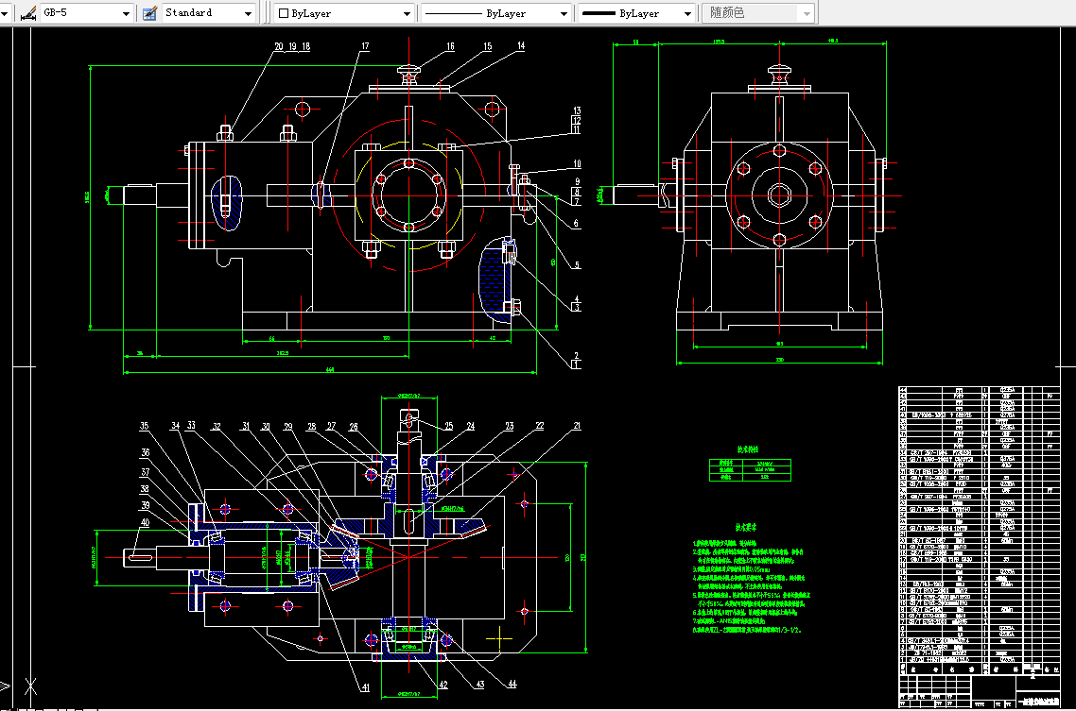The image size is (1076, 711).
Task: Select part callout number 44
Action: click(512, 684)
